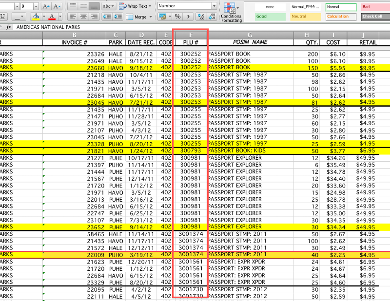Select the RETAIL header cell
Screen dimensions: 390x301
363,42
